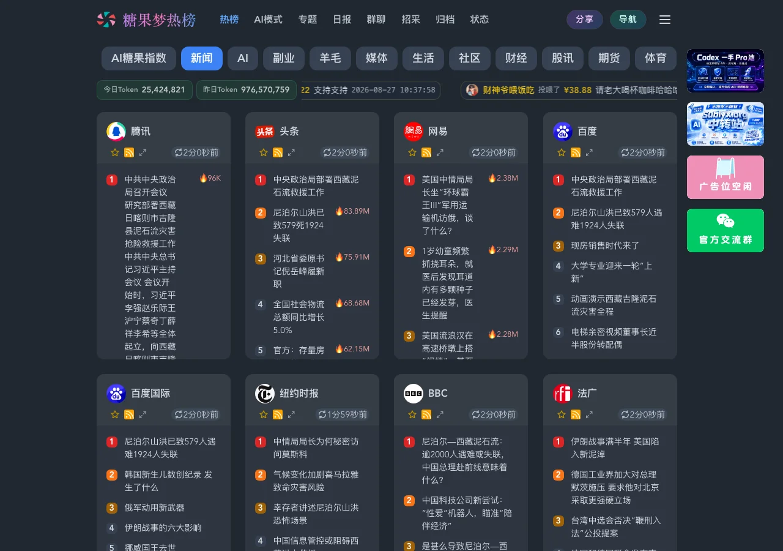The width and height of the screenshot is (783, 551).
Task: Open the 官方交流群 WeChat banner
Action: 725,230
